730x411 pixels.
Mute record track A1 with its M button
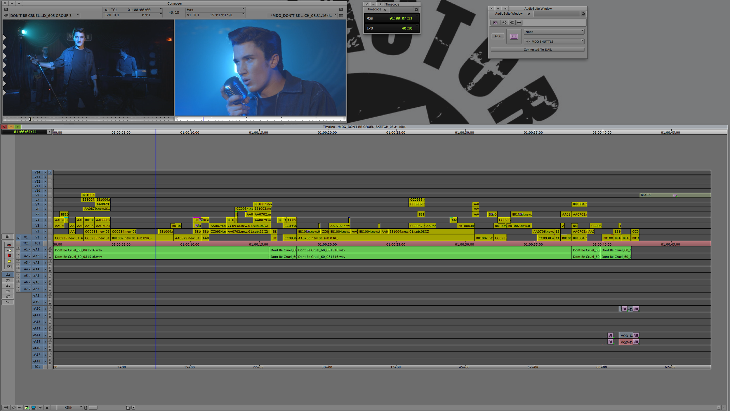[50, 251]
